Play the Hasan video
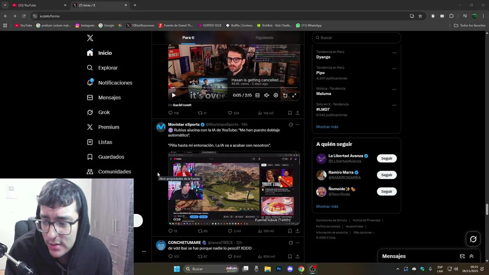The image size is (489, 275). coord(173,95)
